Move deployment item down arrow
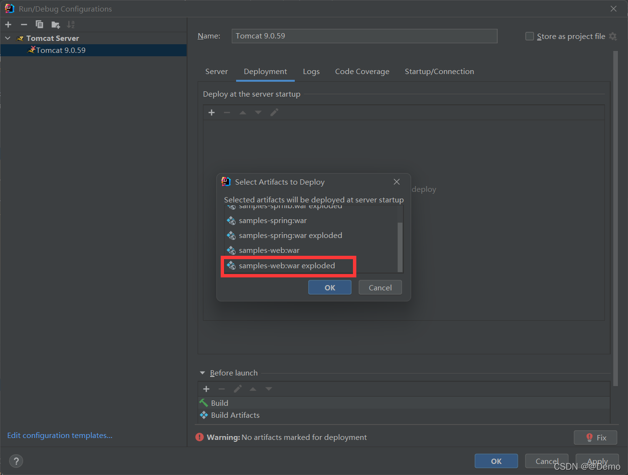 [x=258, y=112]
